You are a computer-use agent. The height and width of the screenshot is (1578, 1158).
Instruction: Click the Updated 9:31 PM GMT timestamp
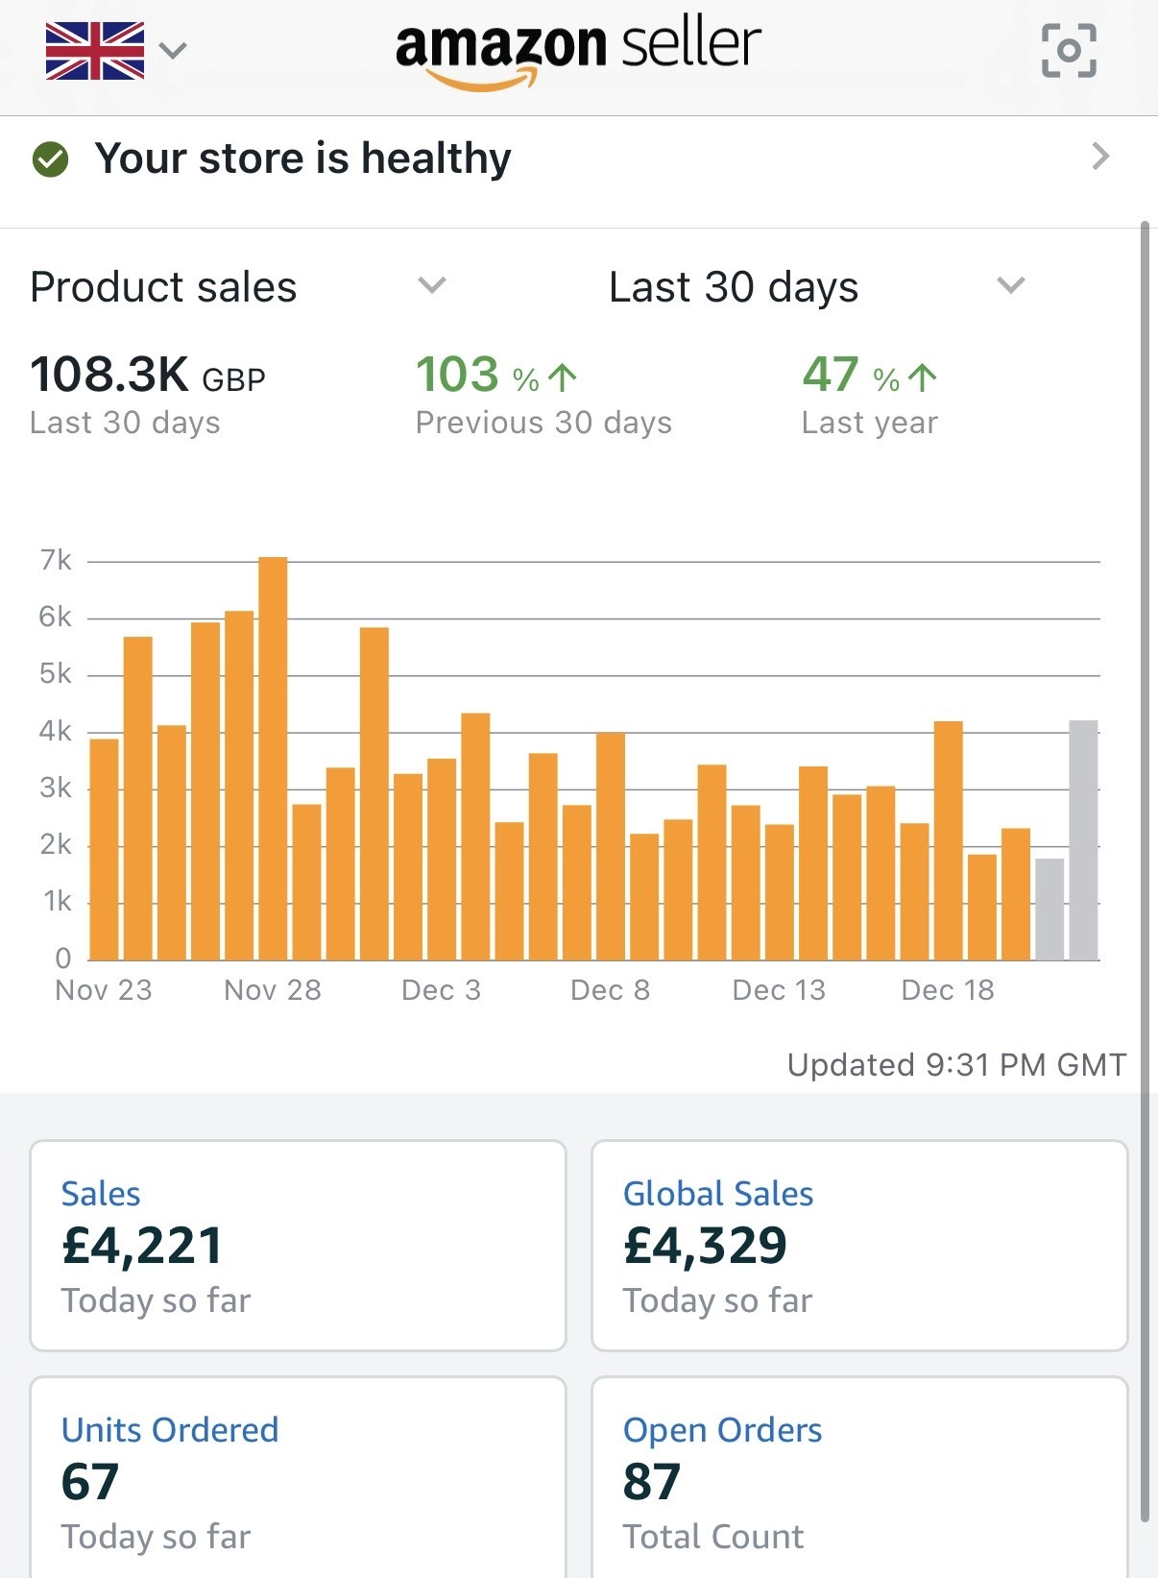pos(955,1064)
